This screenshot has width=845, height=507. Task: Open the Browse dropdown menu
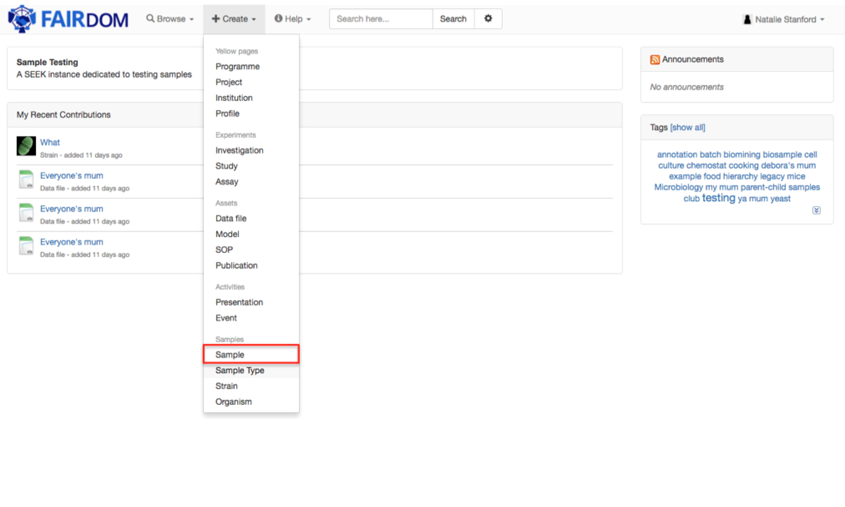[x=170, y=19]
